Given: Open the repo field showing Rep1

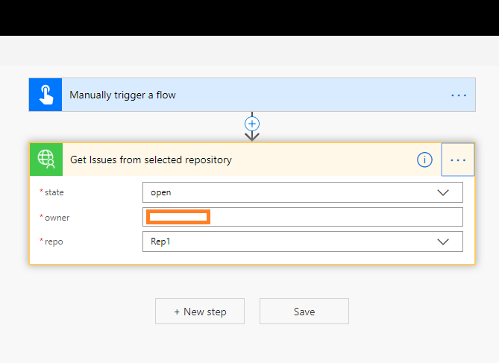Looking at the screenshot, I should 303,242.
